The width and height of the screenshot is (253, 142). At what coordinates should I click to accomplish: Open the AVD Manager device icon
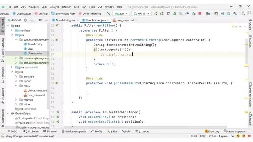click(x=228, y=14)
